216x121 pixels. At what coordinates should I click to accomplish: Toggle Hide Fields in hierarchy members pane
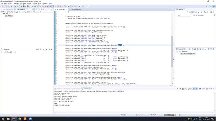click(x=47, y=49)
